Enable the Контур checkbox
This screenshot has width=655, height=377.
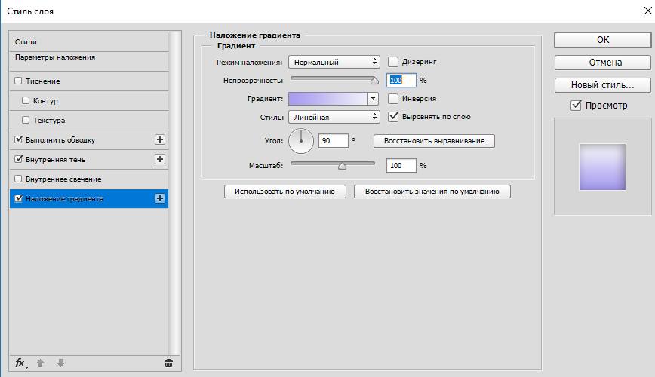(26, 100)
